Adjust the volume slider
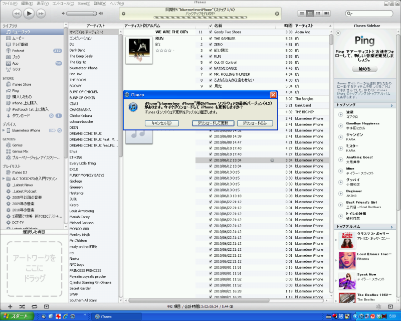 pos(82,14)
